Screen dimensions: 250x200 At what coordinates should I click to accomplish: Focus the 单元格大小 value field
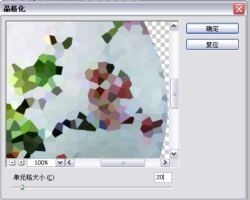tap(163, 178)
